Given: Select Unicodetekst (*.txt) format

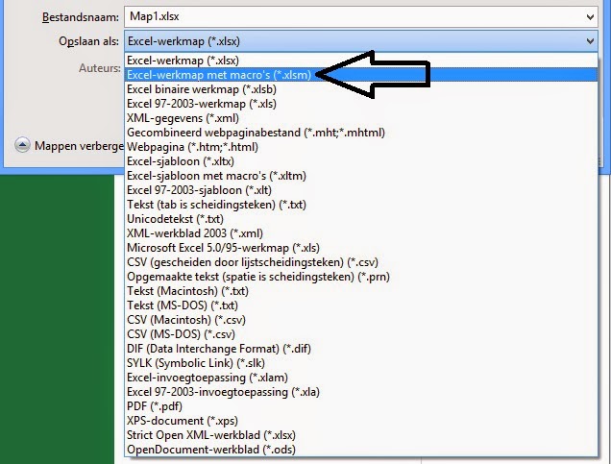Looking at the screenshot, I should click(361, 219).
